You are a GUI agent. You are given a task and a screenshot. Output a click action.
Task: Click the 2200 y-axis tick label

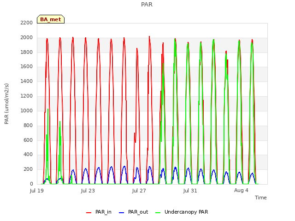tap(27, 23)
